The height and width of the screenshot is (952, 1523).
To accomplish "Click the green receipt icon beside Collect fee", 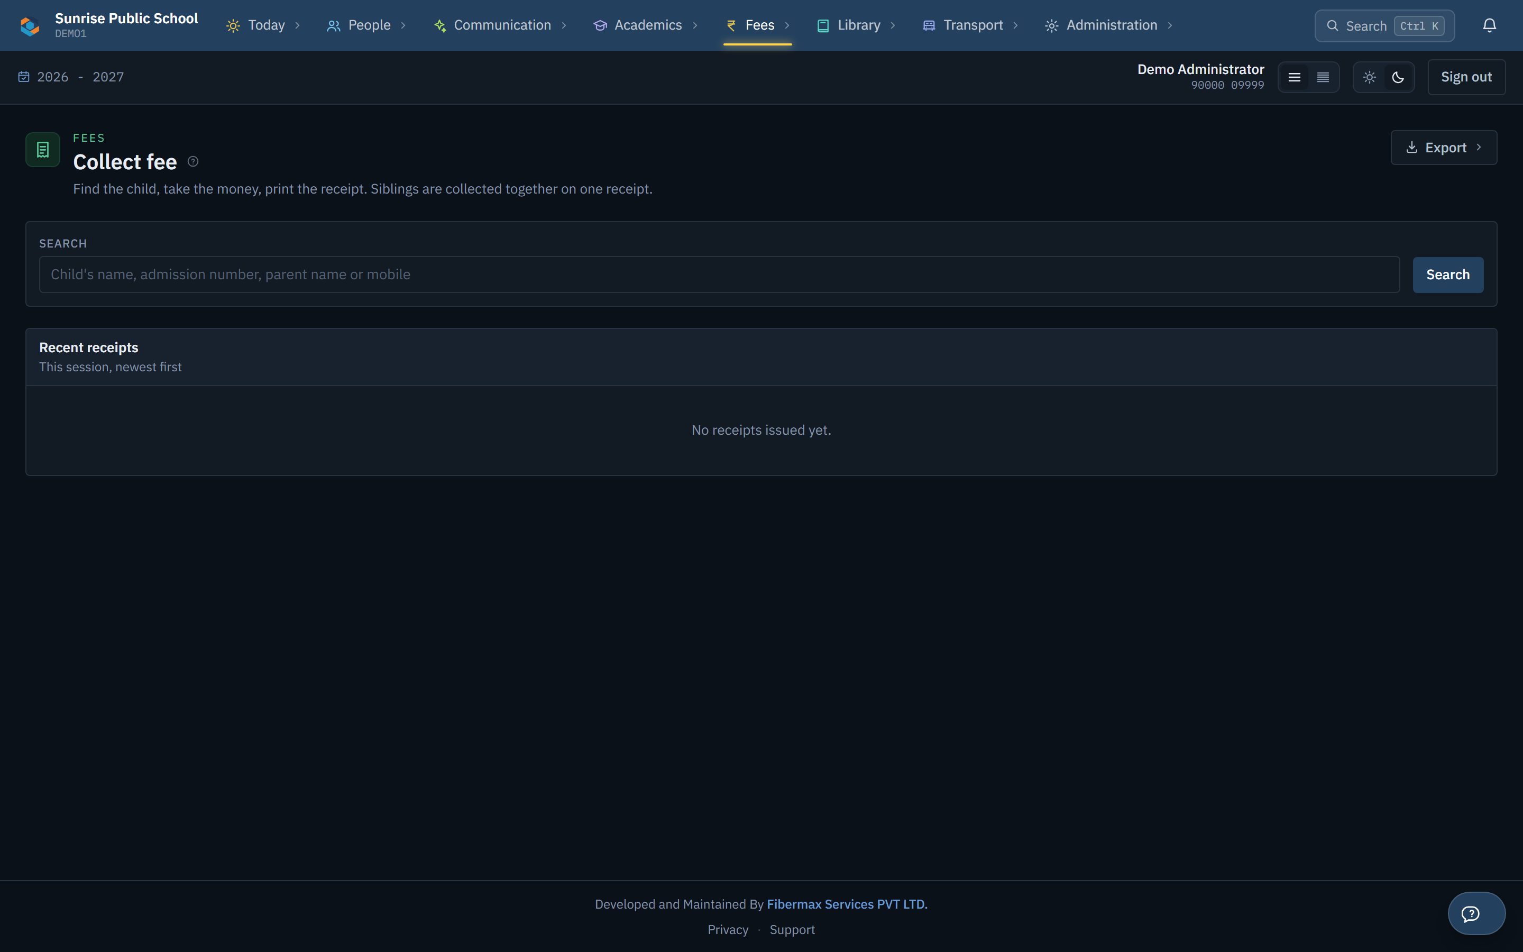I will (43, 150).
